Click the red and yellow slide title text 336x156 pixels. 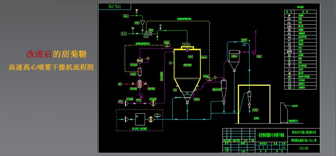[x=58, y=54]
